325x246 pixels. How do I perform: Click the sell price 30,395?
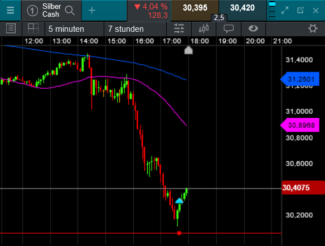tap(195, 8)
